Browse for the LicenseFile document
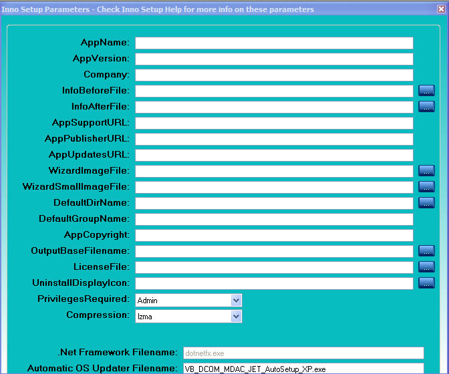The height and width of the screenshot is (374, 449). pos(426,266)
